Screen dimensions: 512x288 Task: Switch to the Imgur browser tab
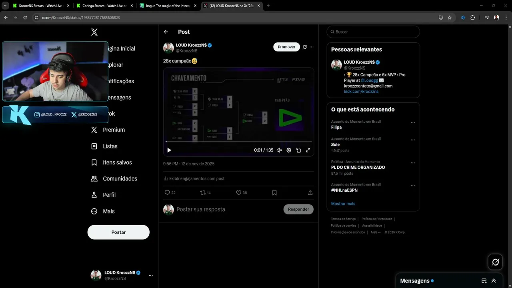pos(167,6)
